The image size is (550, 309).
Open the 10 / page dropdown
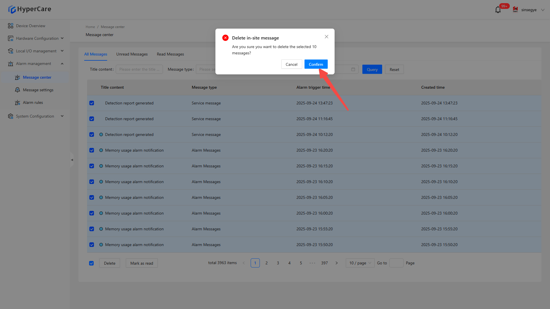(x=360, y=263)
